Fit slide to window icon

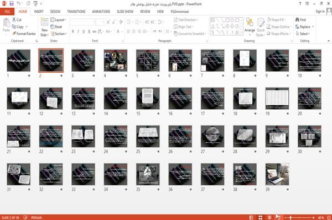coord(329,217)
